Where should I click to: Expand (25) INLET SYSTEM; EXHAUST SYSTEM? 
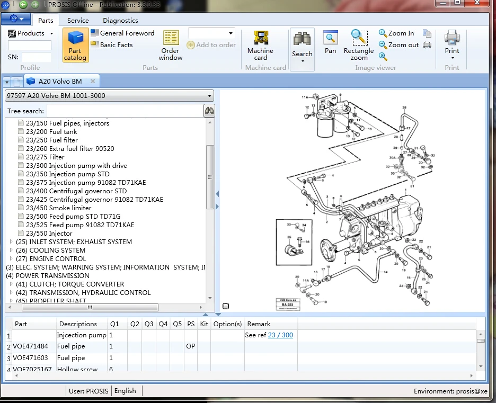point(11,242)
